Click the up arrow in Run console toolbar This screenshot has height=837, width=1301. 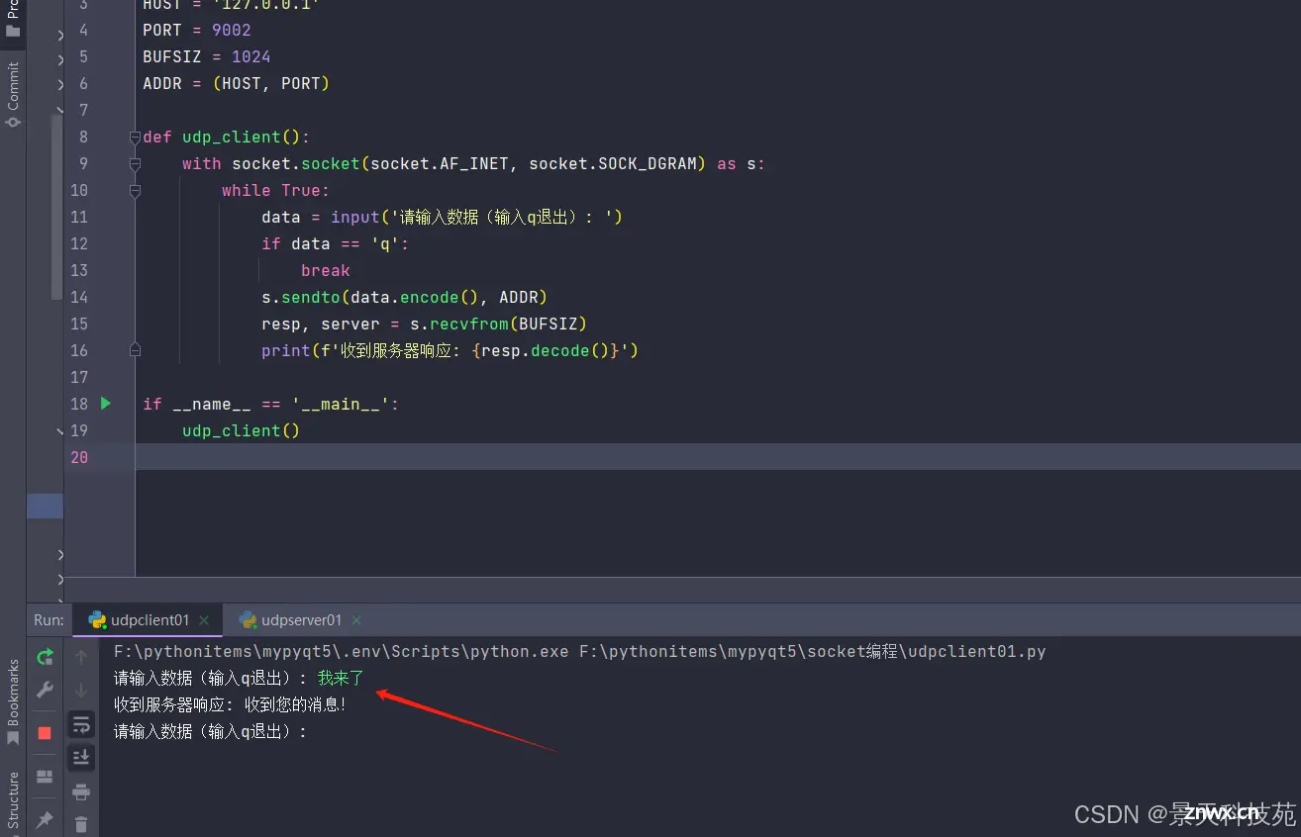81,657
